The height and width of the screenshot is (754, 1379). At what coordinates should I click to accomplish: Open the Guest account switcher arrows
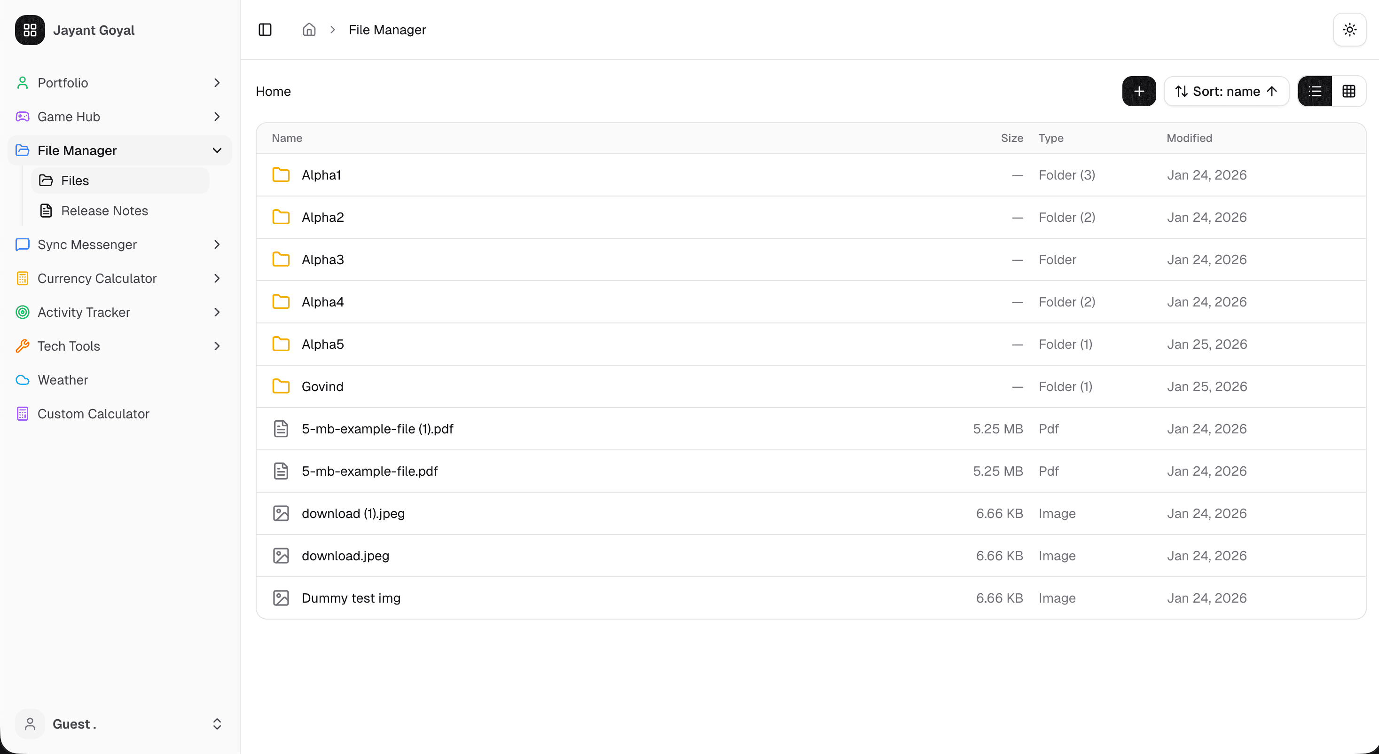tap(217, 724)
